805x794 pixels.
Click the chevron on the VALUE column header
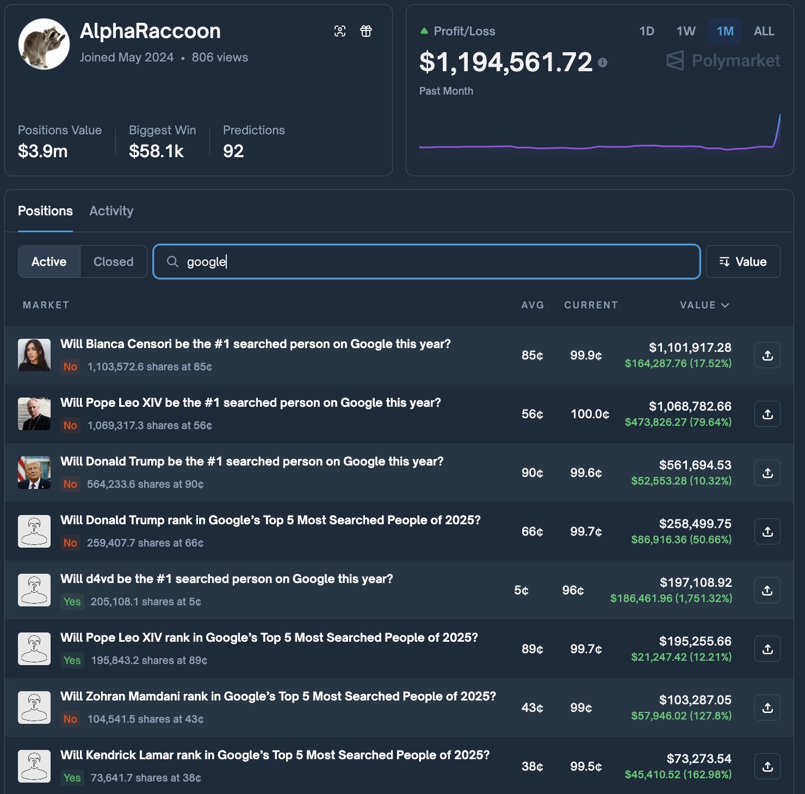(x=725, y=305)
